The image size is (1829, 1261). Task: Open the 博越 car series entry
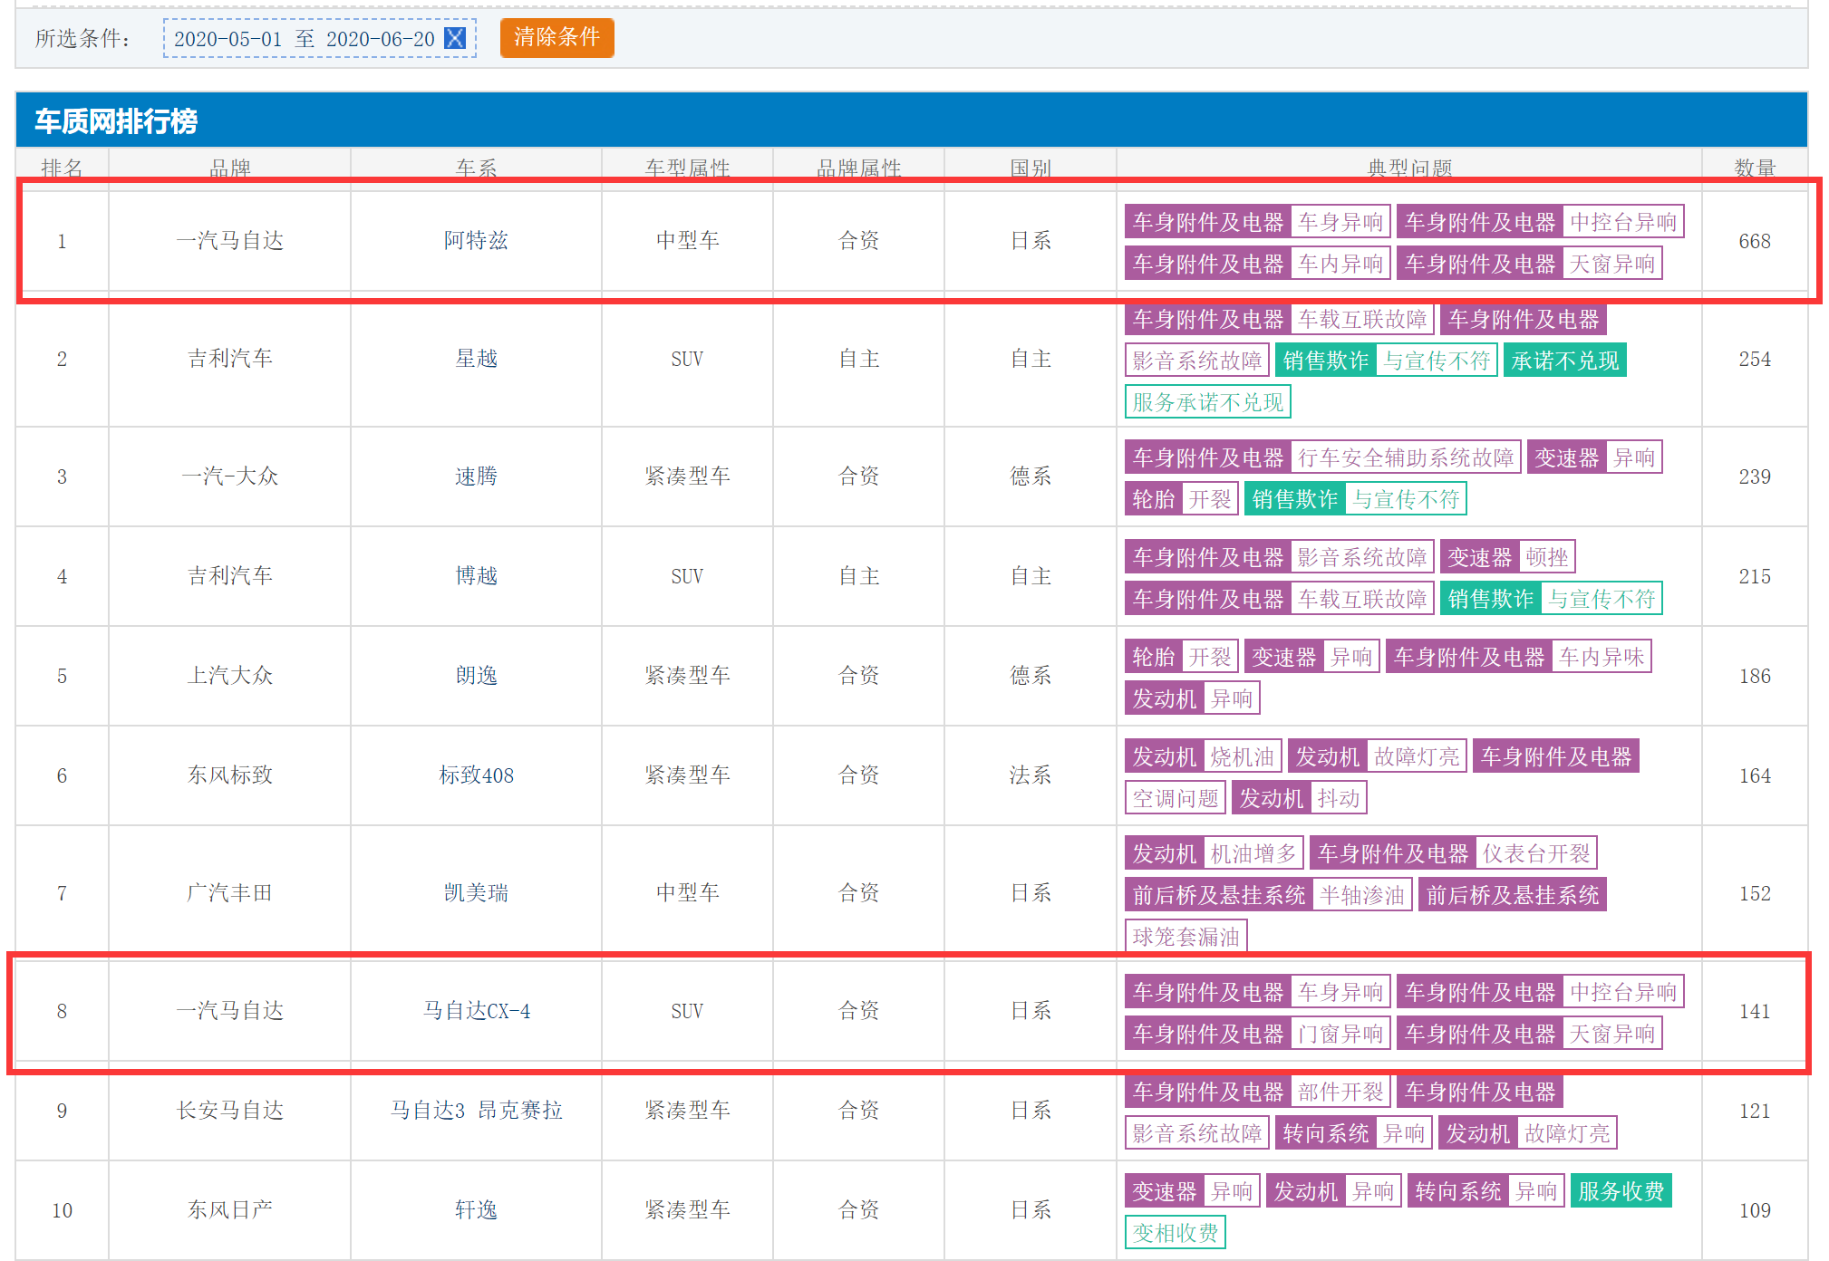[476, 576]
